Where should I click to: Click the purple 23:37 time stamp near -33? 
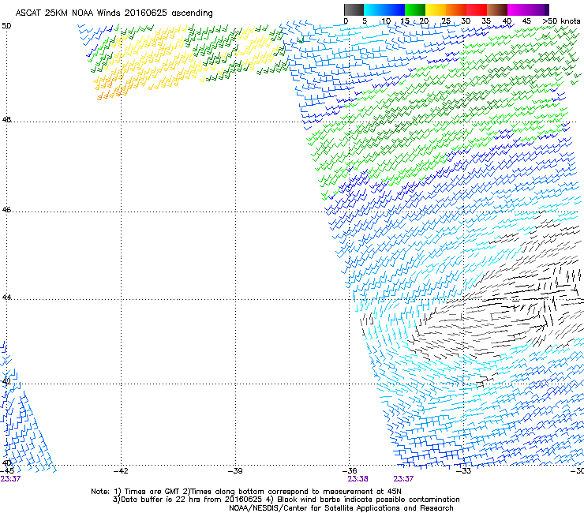click(404, 479)
